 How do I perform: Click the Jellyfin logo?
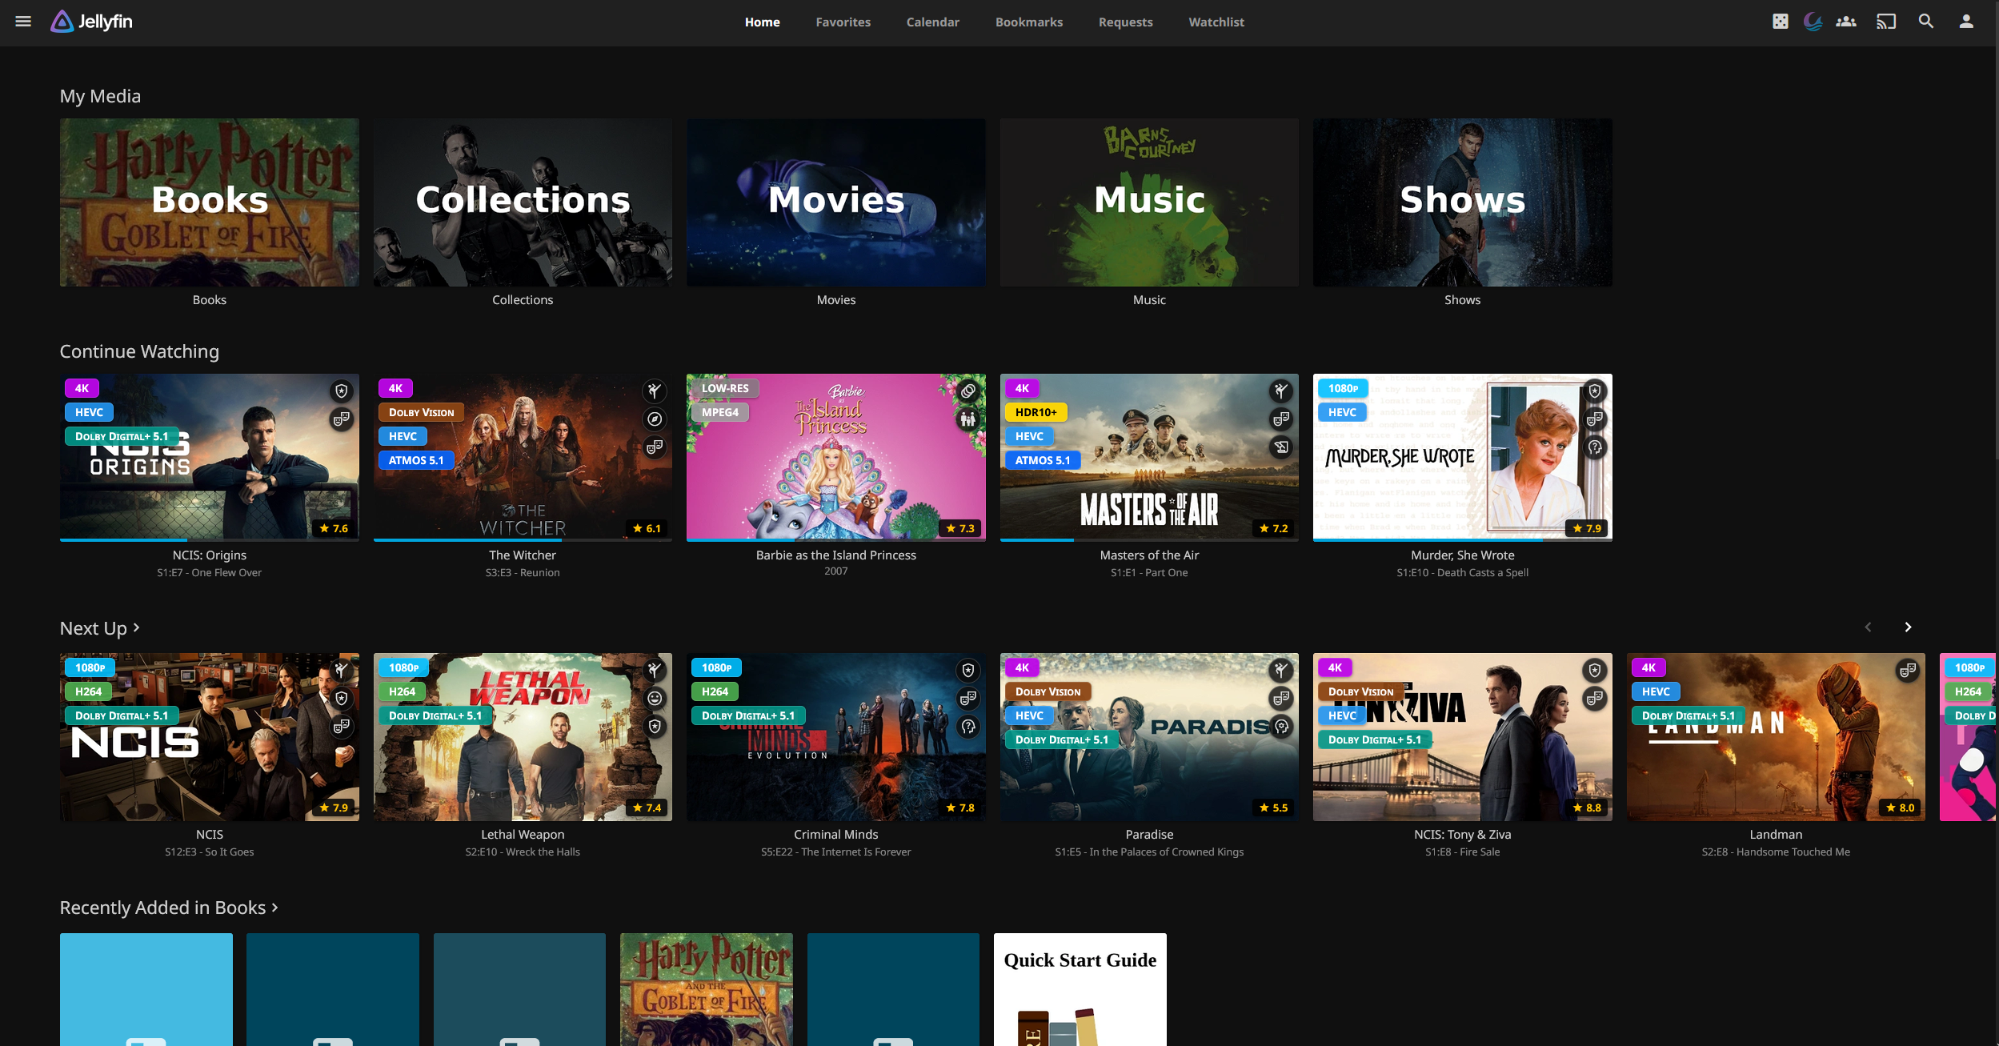tap(92, 22)
